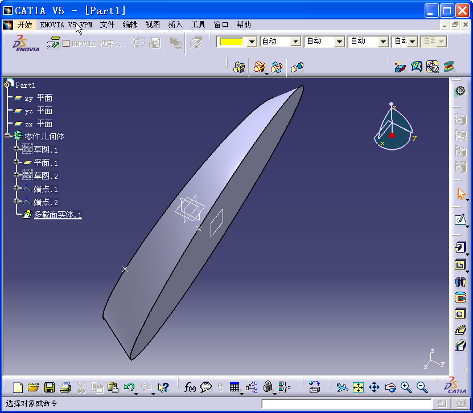Open the 插入 menu

click(175, 24)
